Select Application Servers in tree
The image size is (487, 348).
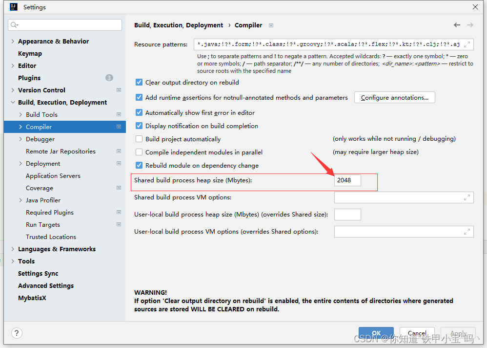tap(53, 175)
